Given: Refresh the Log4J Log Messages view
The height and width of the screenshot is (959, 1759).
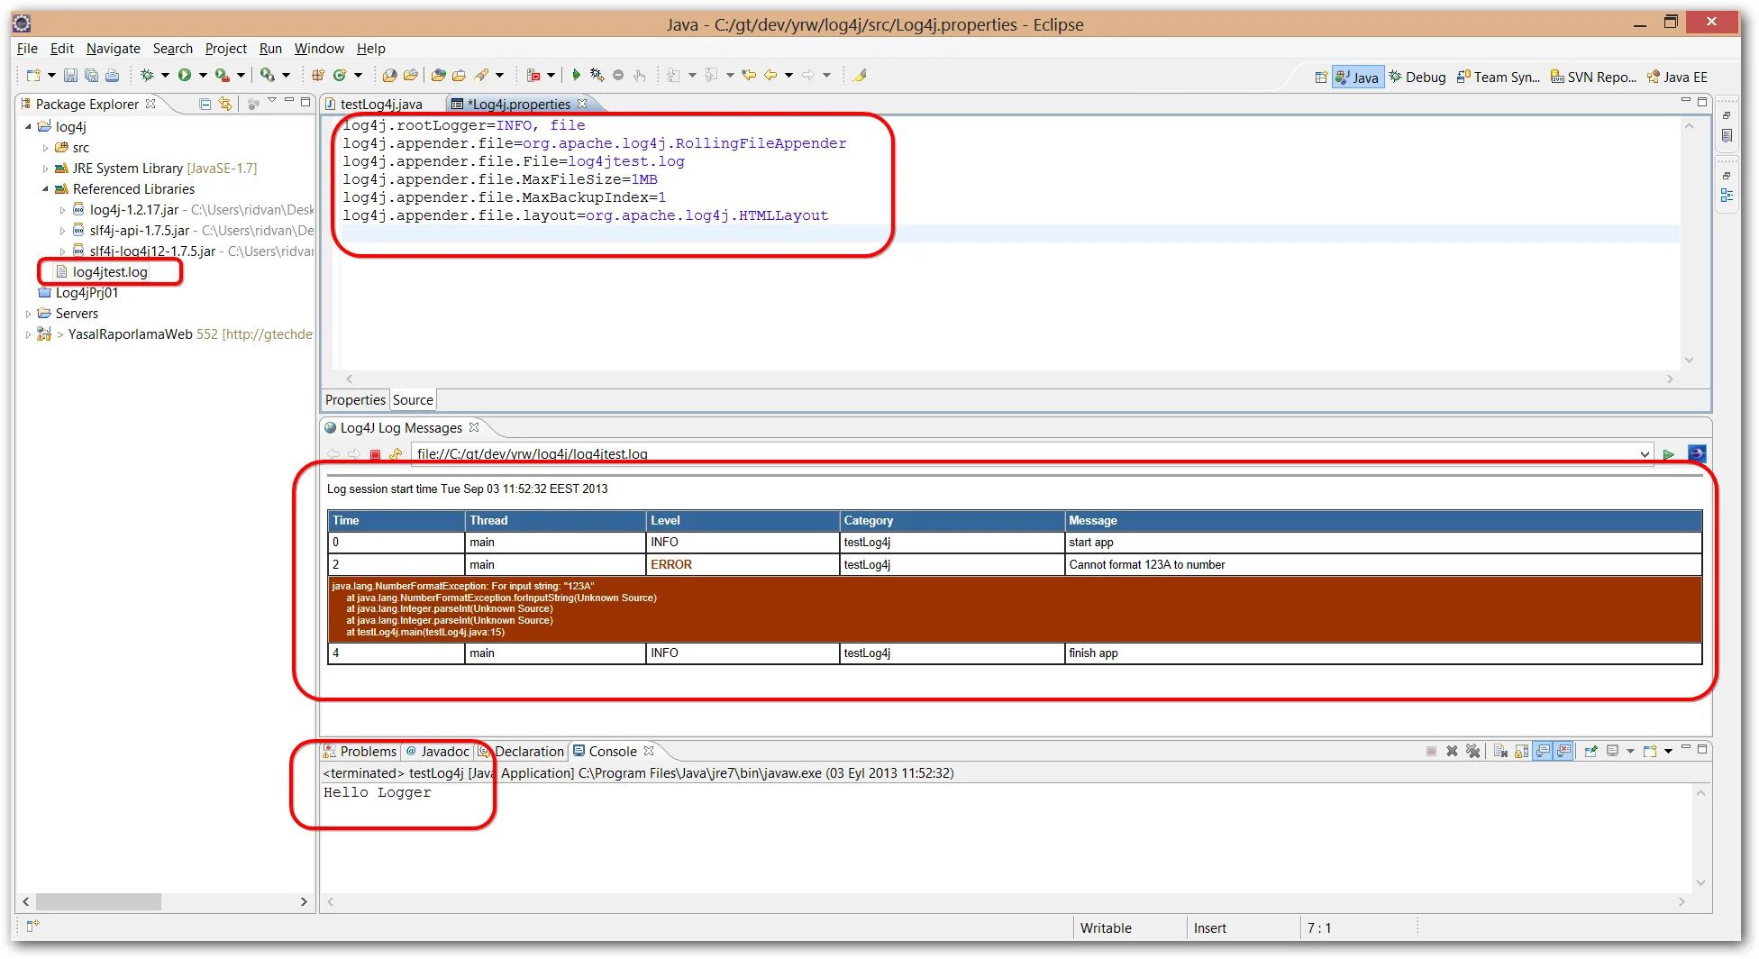Looking at the screenshot, I should 396,454.
